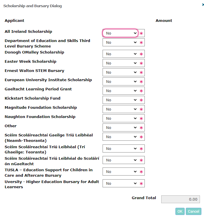This screenshot has width=204, height=219.
Task: Click the Magnitude Foundation Scholarship label
Action: coord(41,108)
